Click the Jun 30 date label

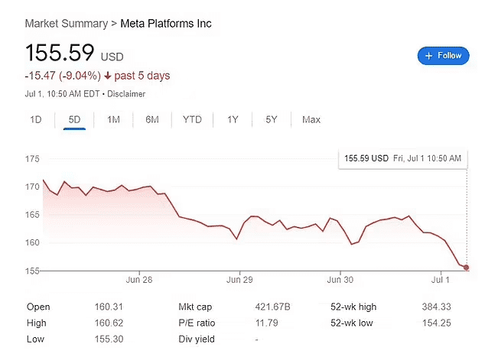340,280
